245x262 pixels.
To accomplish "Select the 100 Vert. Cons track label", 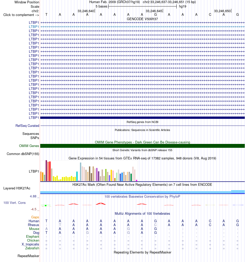I will tap(14, 203).
